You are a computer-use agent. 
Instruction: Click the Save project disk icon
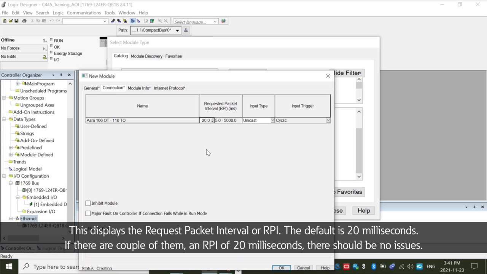pos(16,21)
